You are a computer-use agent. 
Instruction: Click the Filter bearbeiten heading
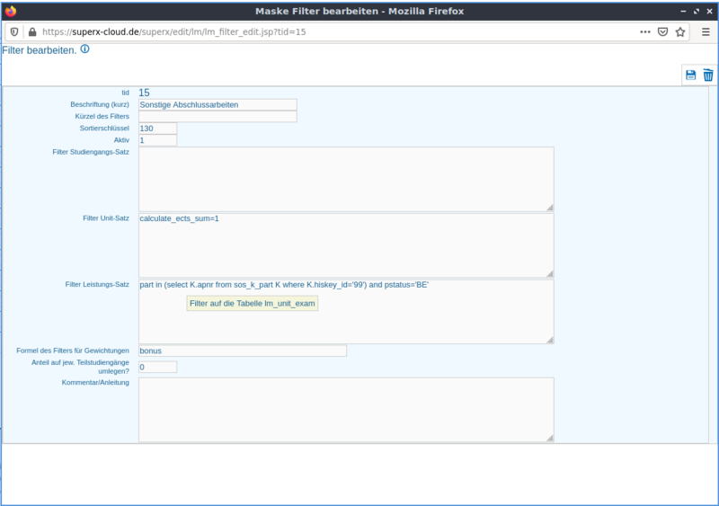(x=40, y=50)
